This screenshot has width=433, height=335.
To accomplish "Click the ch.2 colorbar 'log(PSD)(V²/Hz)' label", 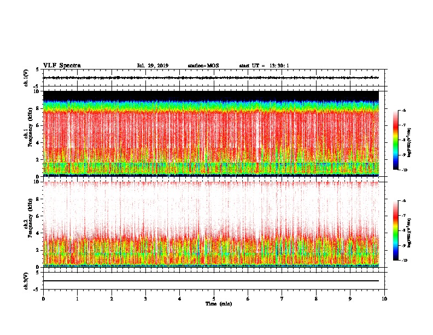I will point(409,233).
